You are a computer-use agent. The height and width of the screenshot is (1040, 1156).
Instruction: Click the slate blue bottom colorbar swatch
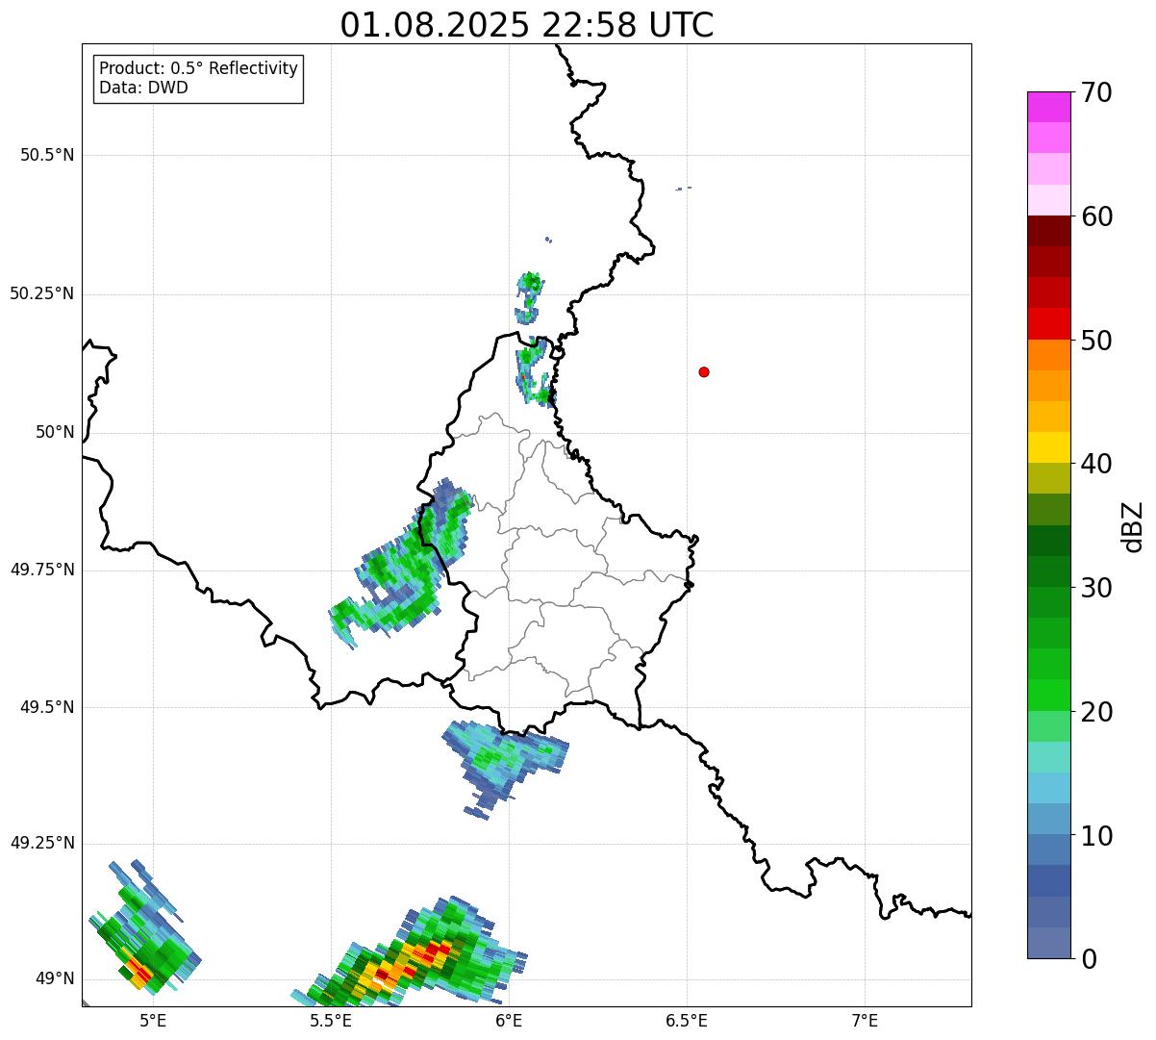1048,943
